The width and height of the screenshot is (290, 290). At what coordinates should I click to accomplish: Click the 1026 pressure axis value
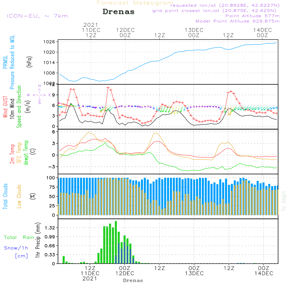coord(49,42)
